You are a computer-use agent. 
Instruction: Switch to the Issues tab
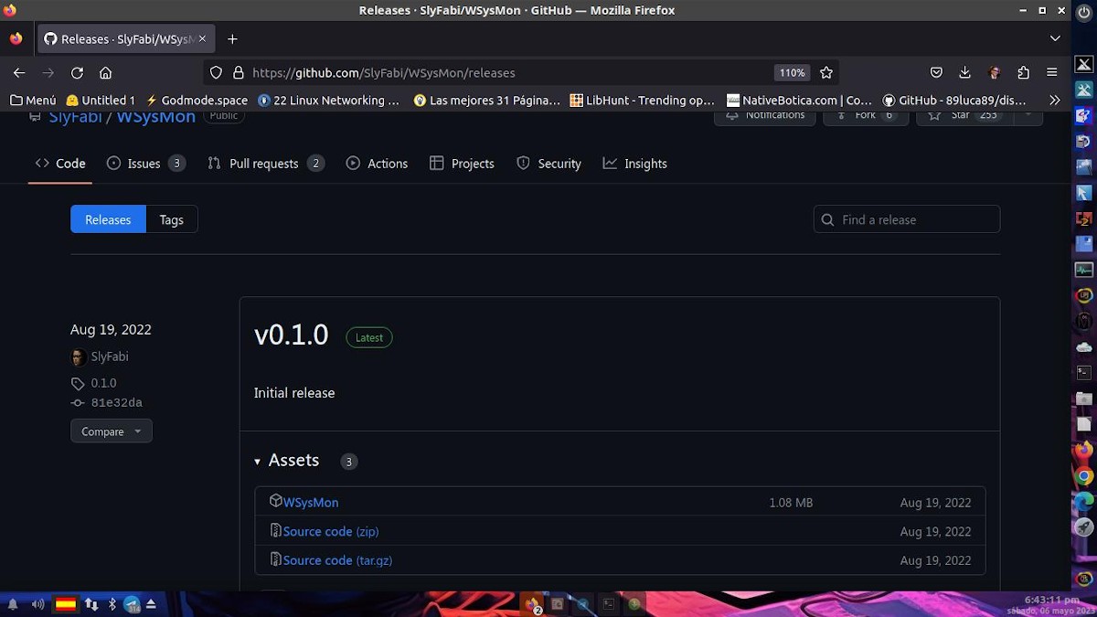coord(146,164)
